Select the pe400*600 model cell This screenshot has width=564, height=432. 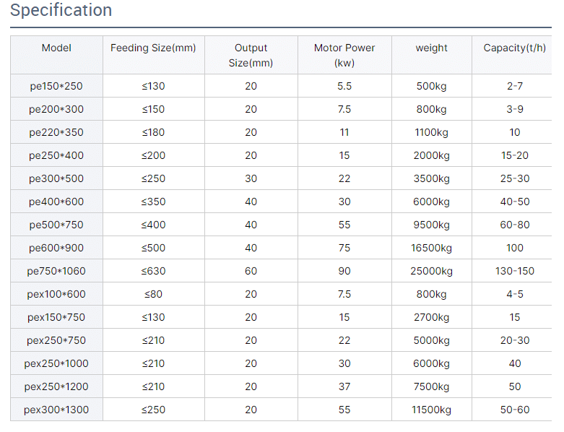pyautogui.click(x=56, y=202)
